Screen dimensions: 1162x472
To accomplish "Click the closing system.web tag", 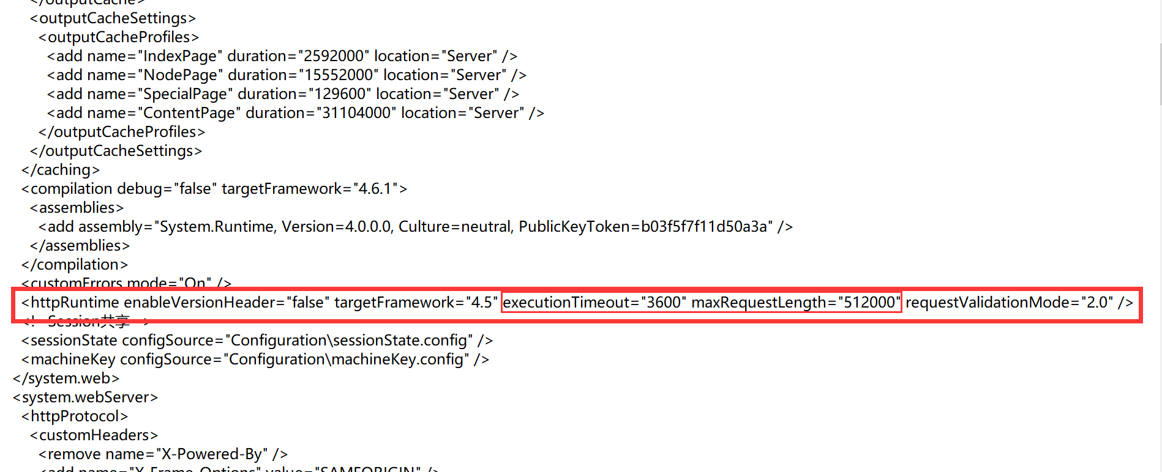I will (66, 378).
